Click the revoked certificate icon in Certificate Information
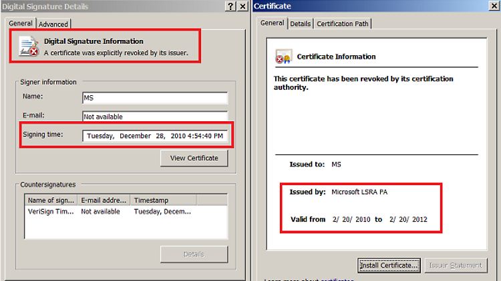501x281 pixels. click(283, 57)
